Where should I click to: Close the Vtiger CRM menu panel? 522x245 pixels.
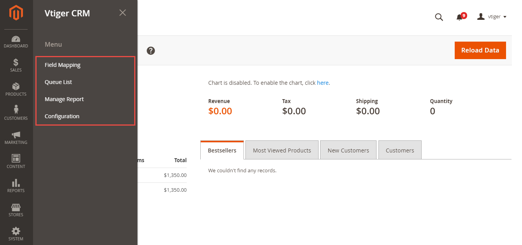(123, 13)
